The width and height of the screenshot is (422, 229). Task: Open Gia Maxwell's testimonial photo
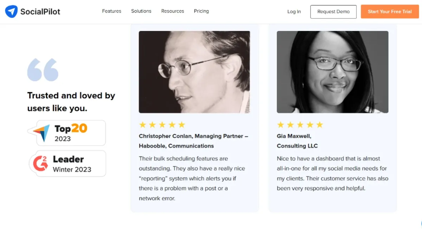pyautogui.click(x=332, y=72)
